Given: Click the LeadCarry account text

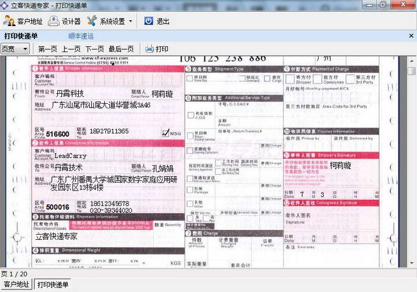Looking at the screenshot, I should (71, 156).
